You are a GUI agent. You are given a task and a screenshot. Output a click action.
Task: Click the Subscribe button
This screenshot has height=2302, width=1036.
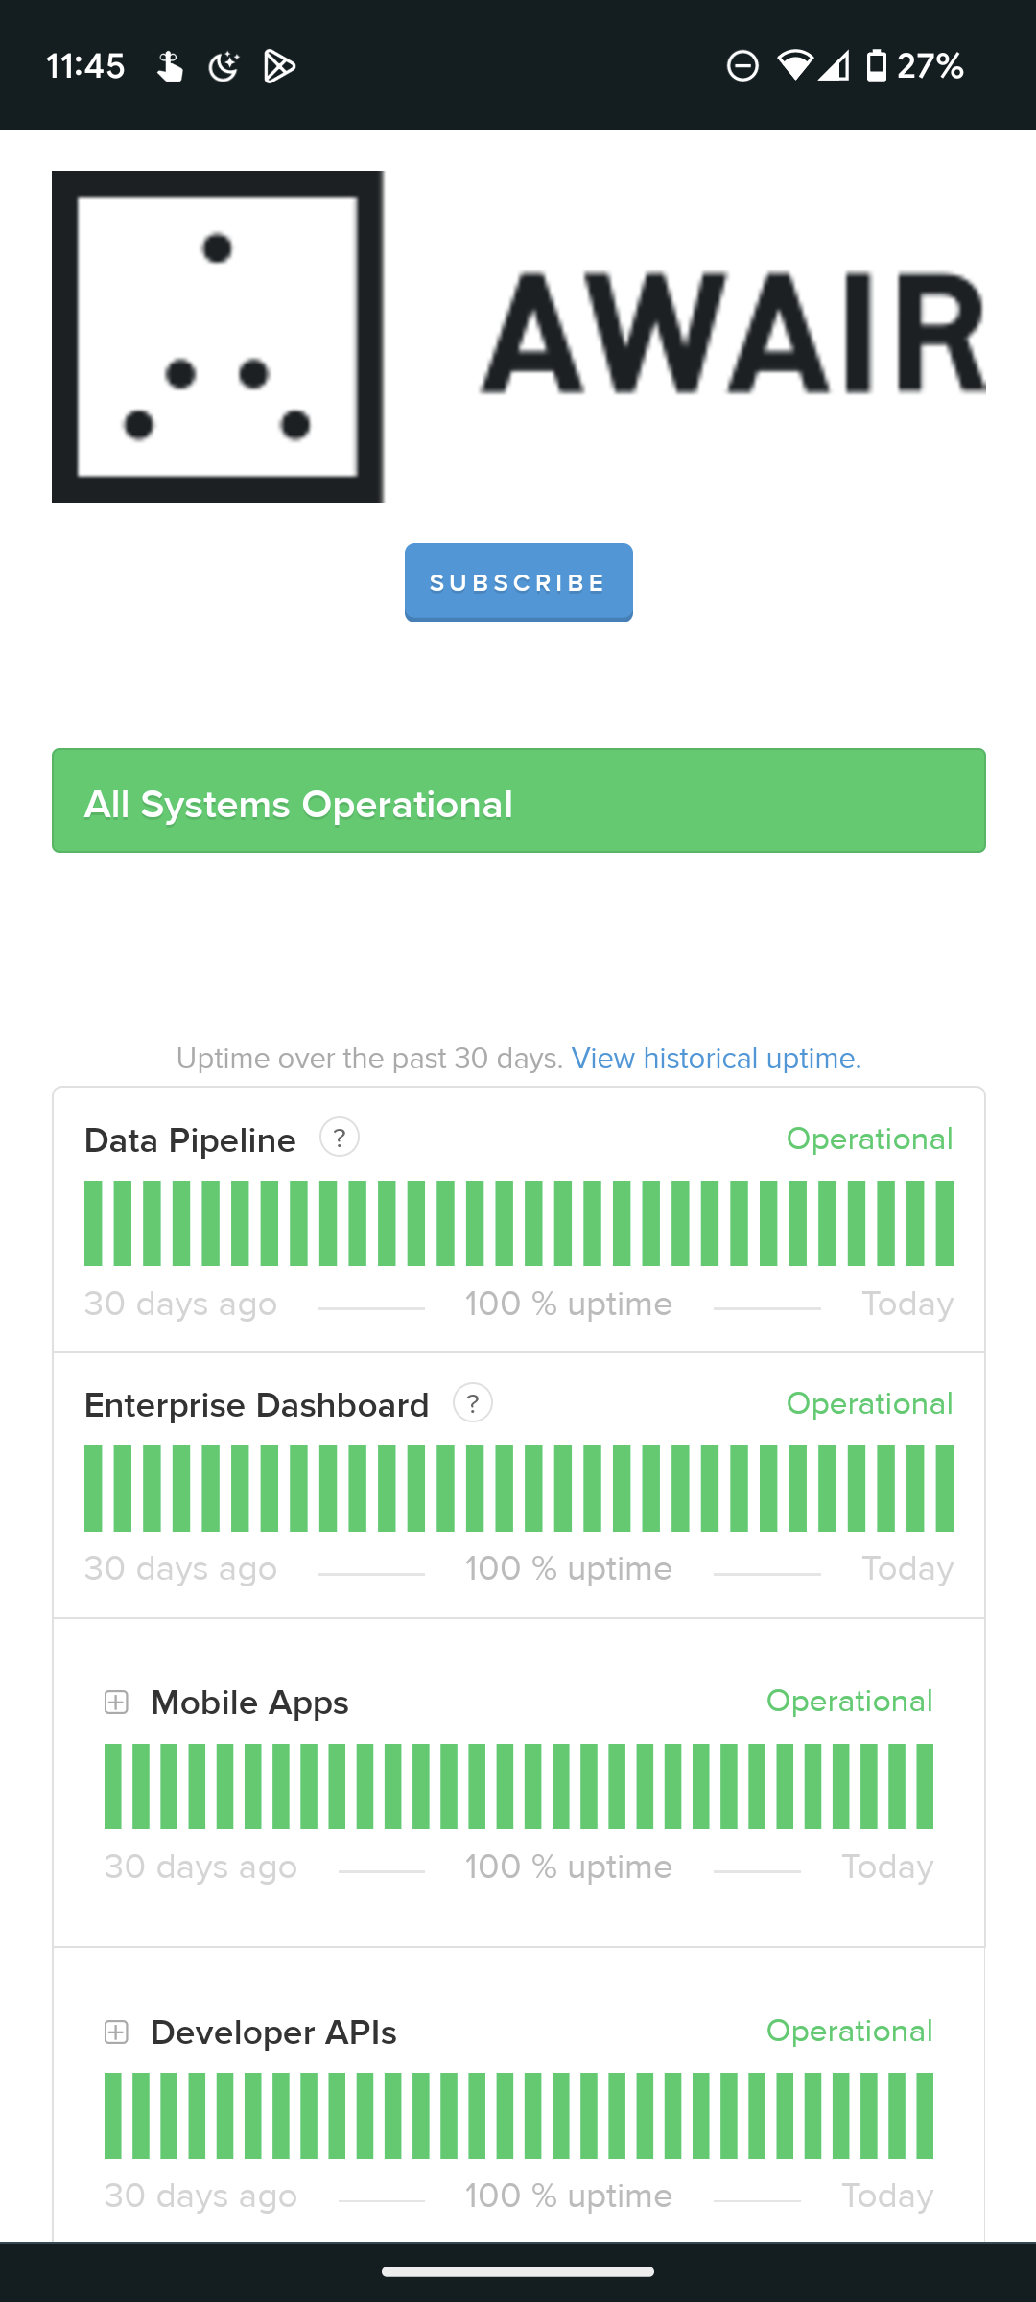click(x=518, y=582)
